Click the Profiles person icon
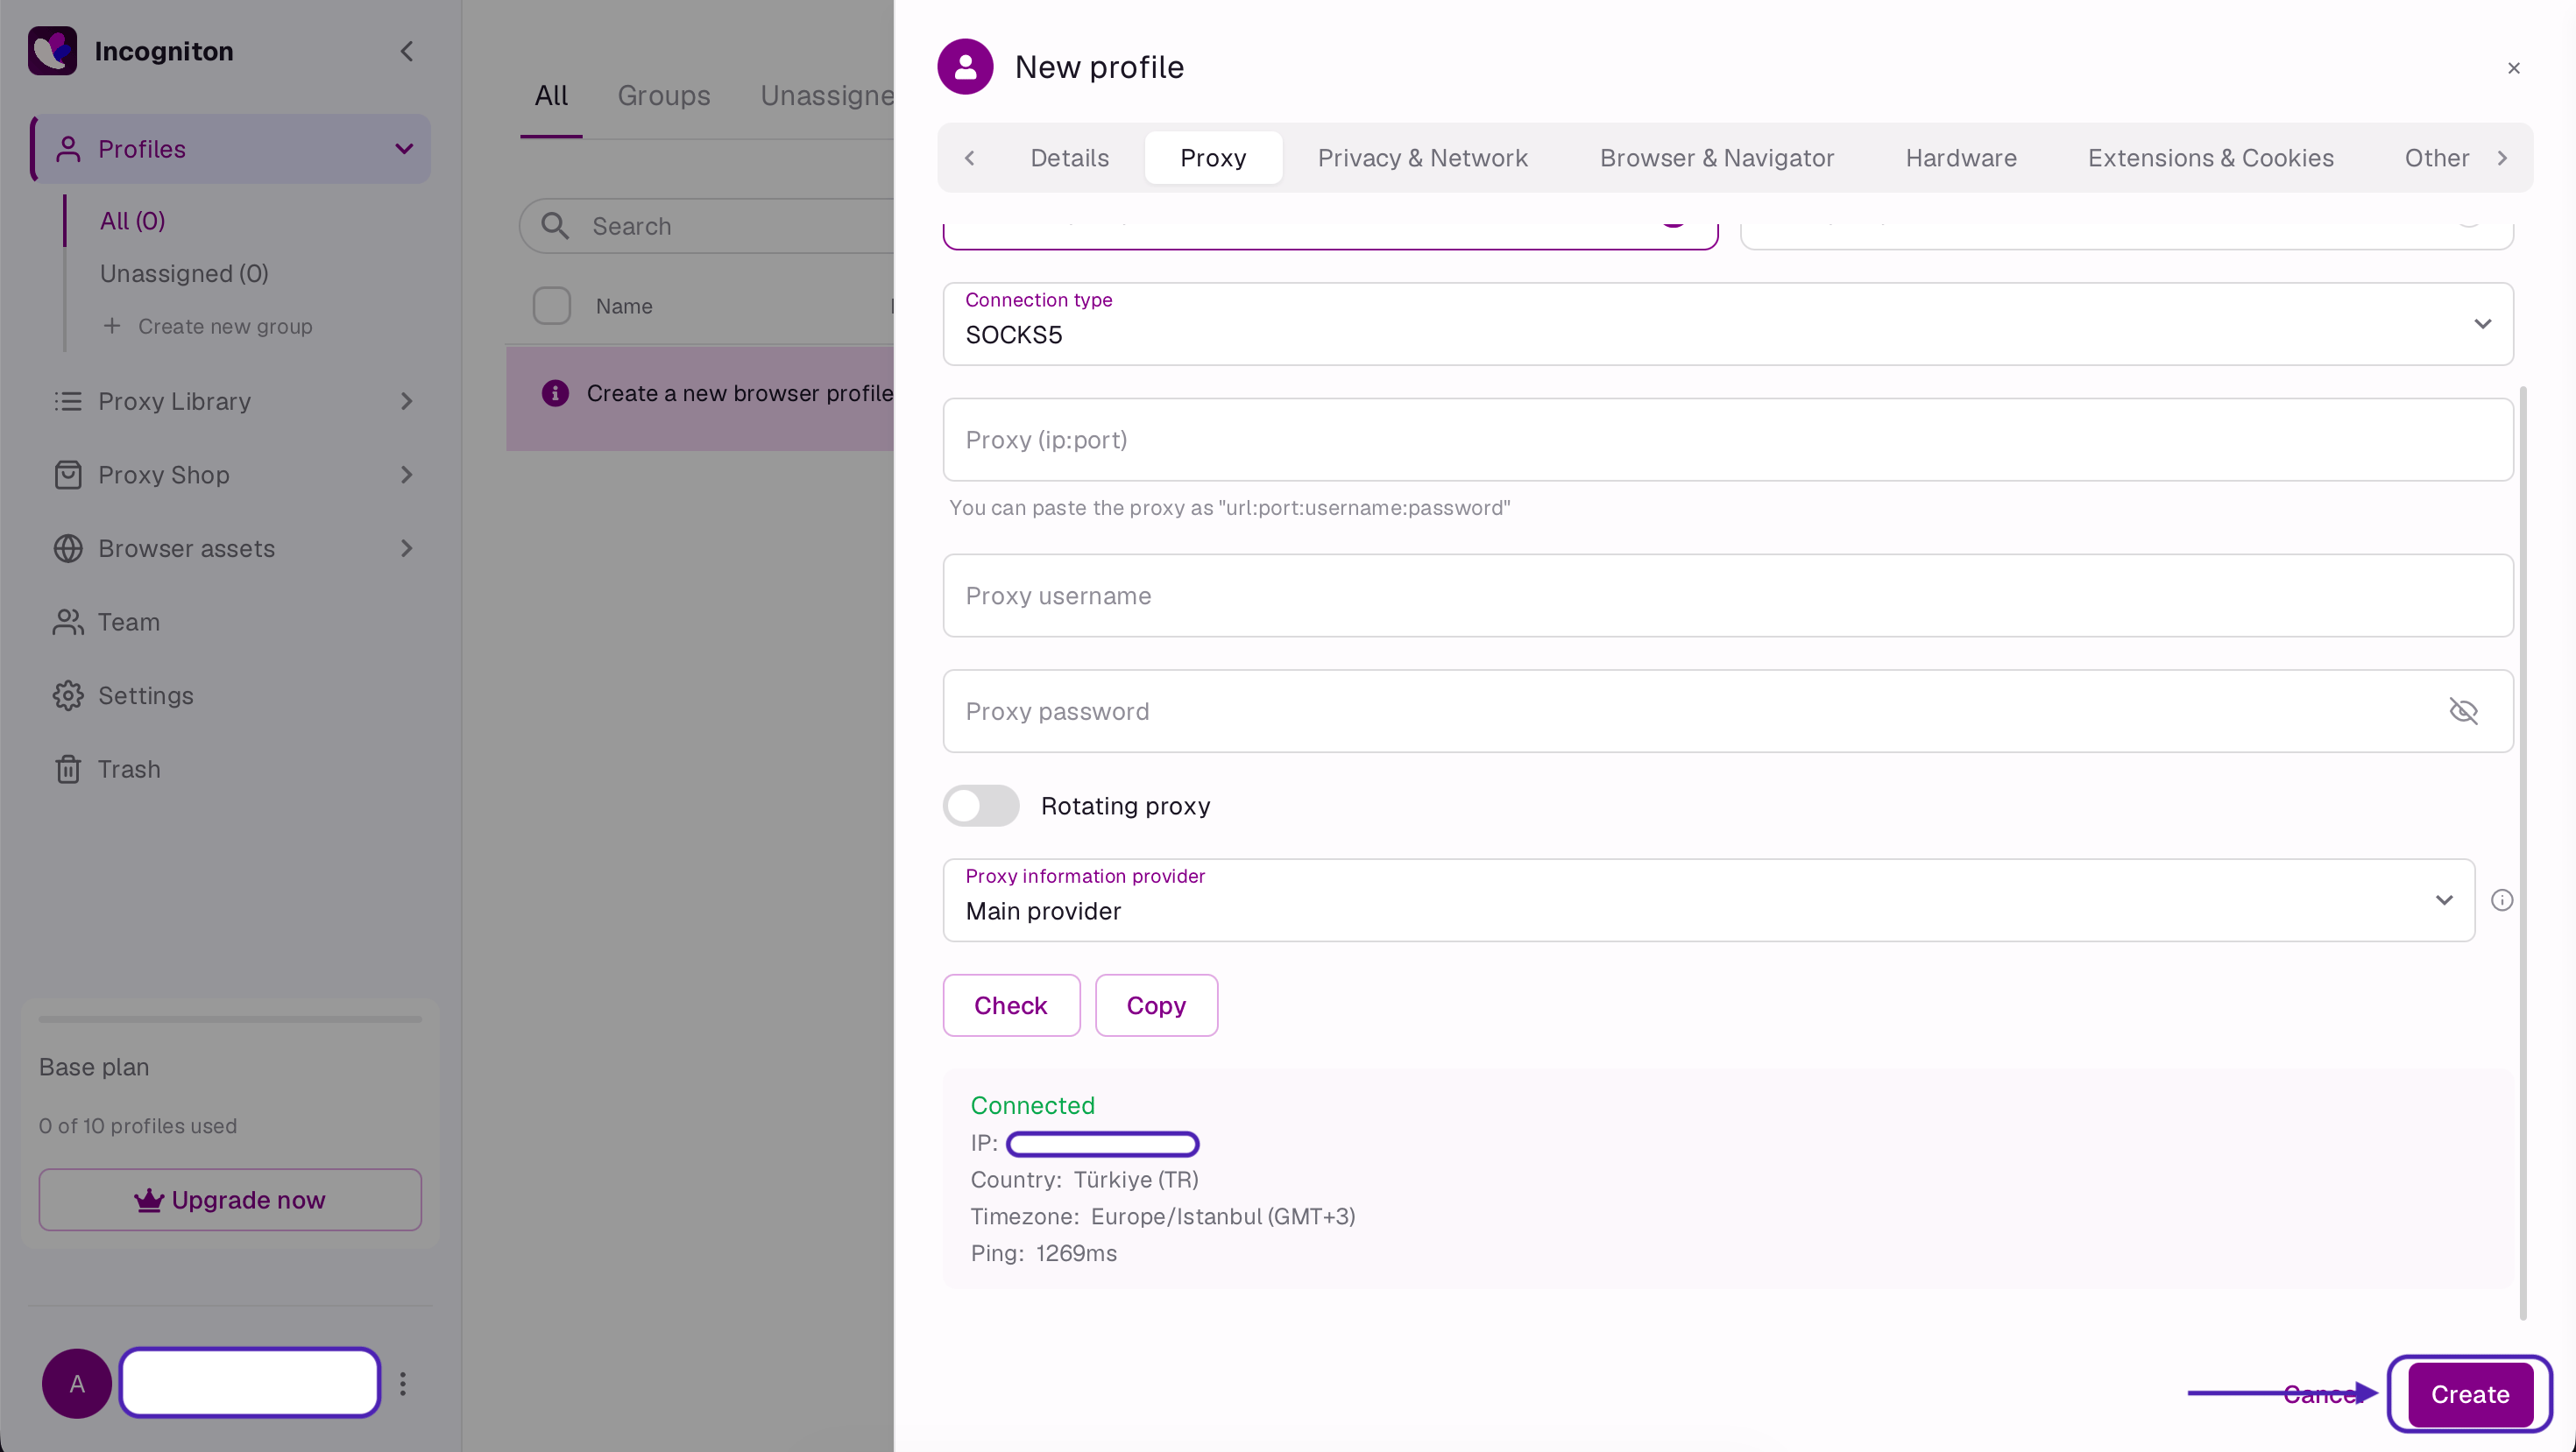 tap(68, 149)
